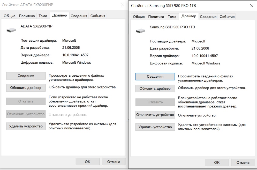The height and width of the screenshot is (170, 257).
Task: Click Обновить драйвер in Samsung window
Action: coord(155,88)
